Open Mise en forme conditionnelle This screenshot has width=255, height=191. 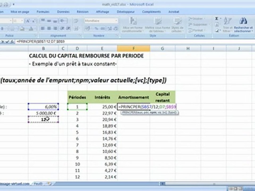(133, 25)
